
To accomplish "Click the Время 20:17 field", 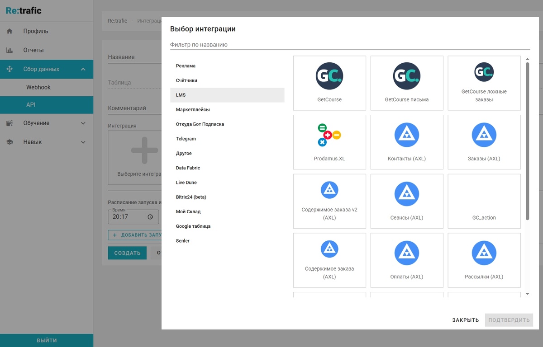I will tap(133, 217).
